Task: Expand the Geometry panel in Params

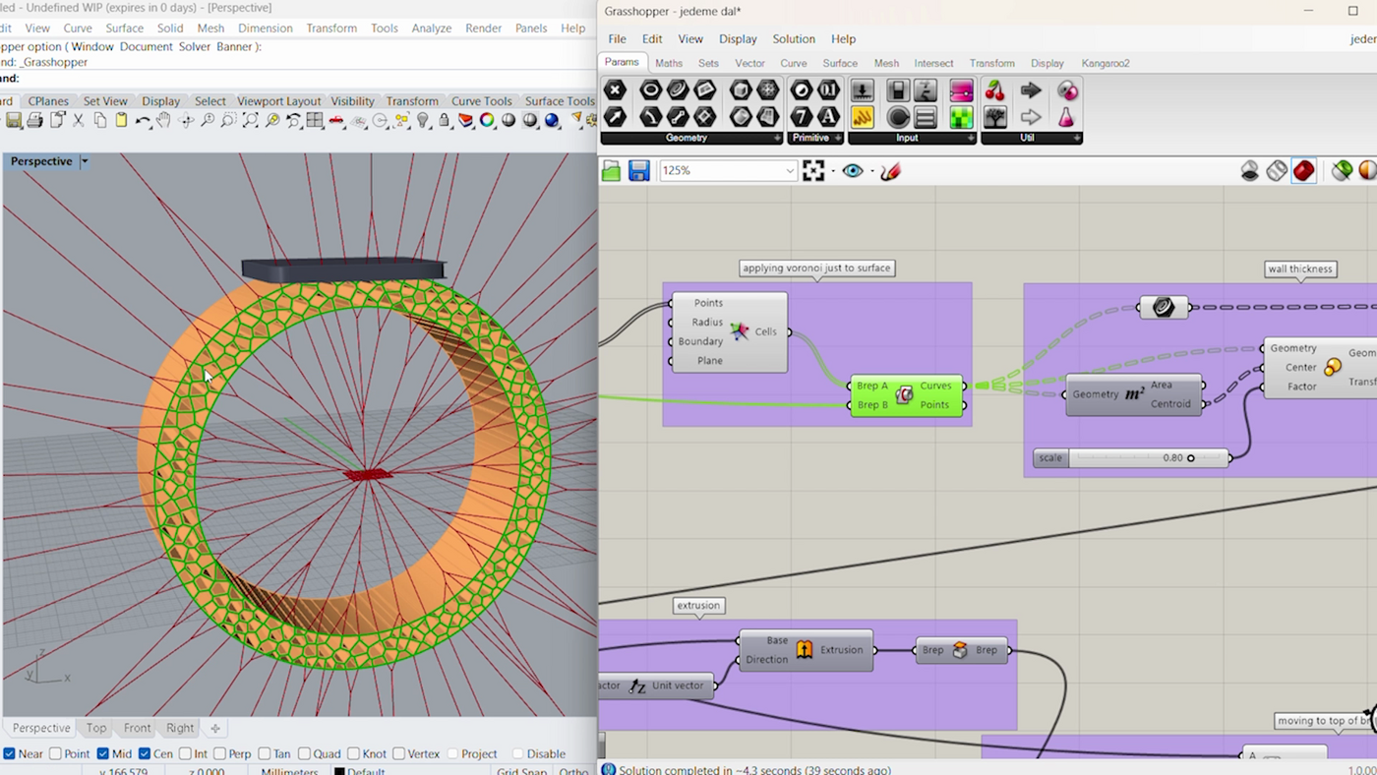Action: (x=777, y=139)
